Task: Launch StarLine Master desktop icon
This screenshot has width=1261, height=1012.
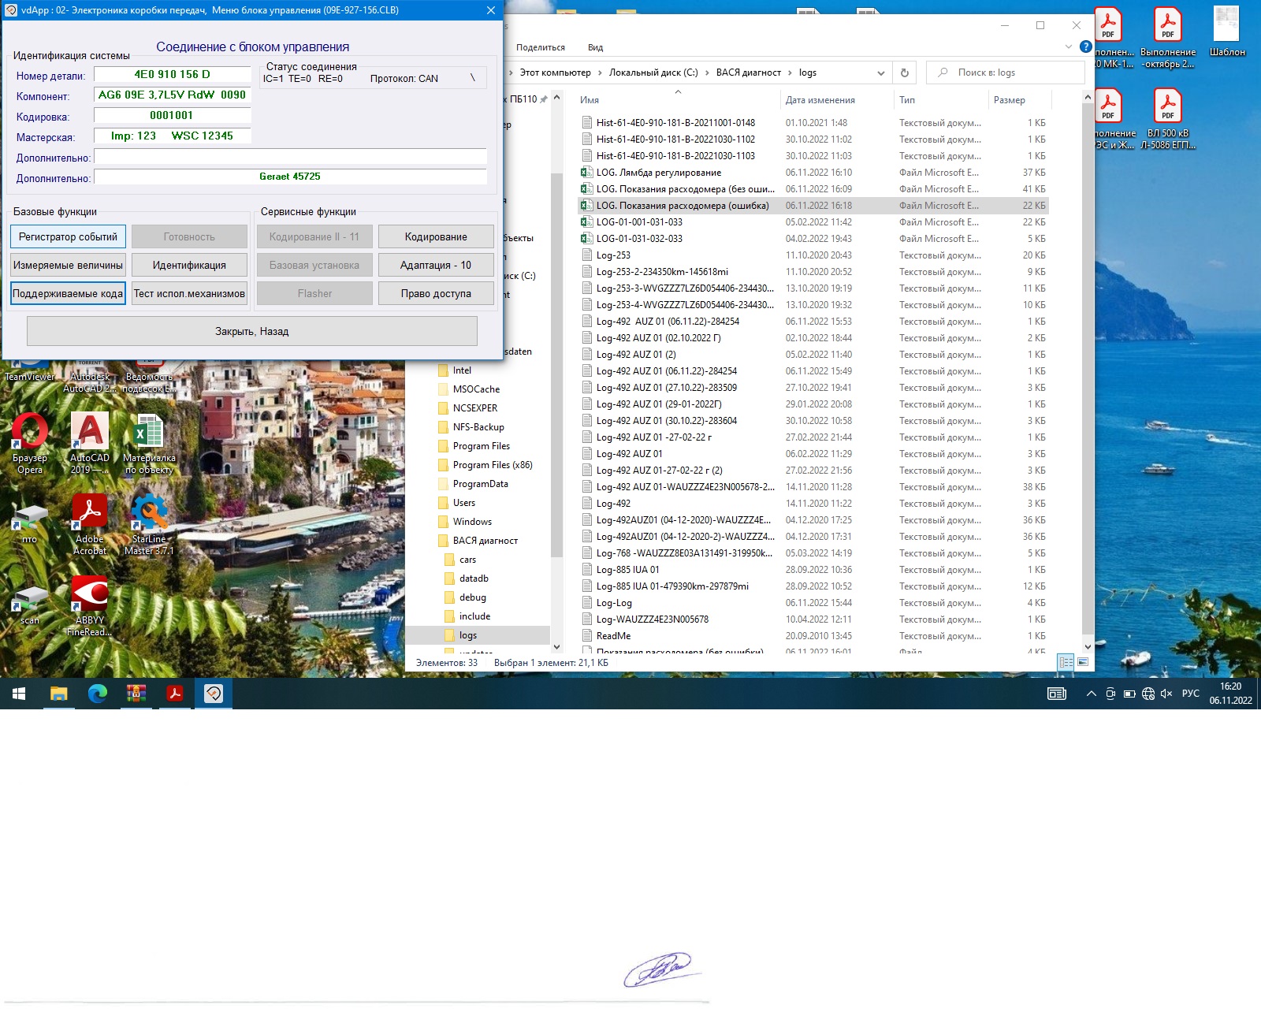Action: click(149, 514)
